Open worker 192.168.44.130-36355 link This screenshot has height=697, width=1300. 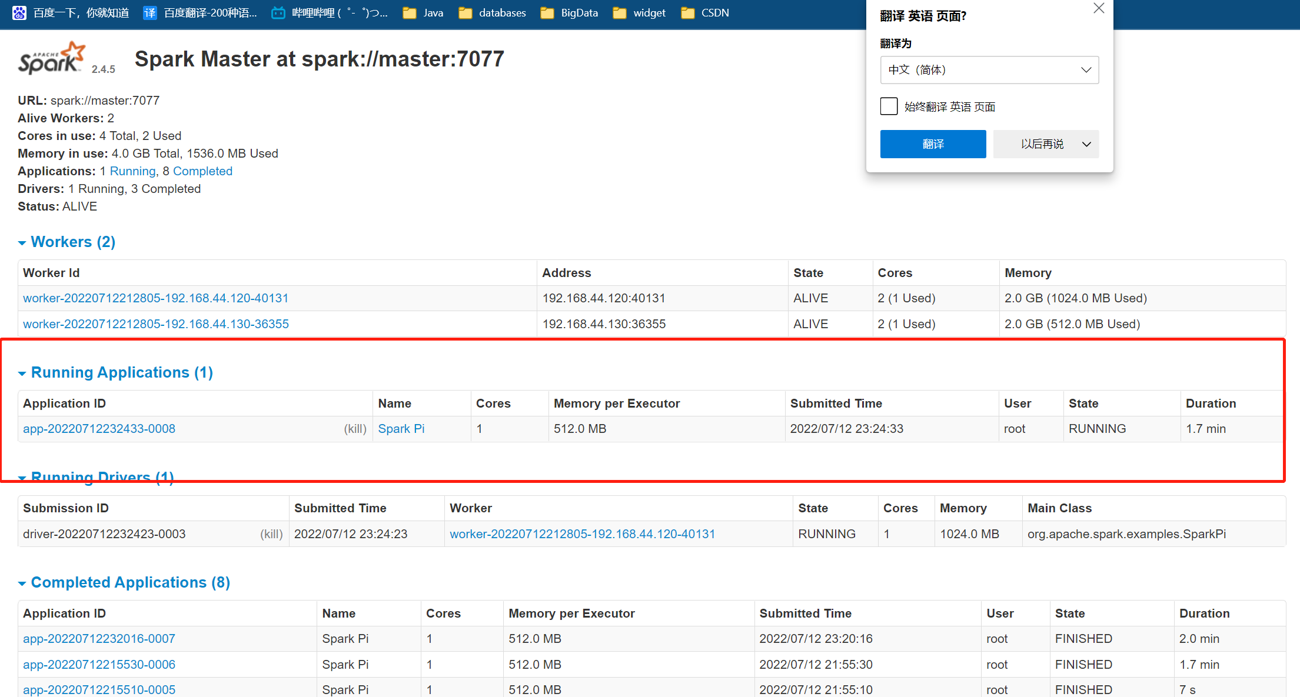pyautogui.click(x=156, y=324)
